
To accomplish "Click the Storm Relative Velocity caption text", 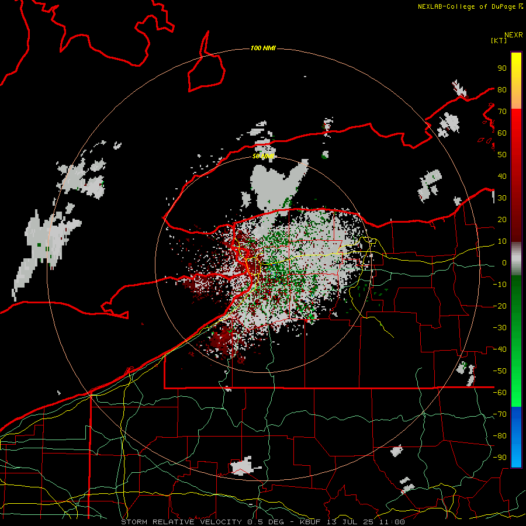I will [262, 522].
